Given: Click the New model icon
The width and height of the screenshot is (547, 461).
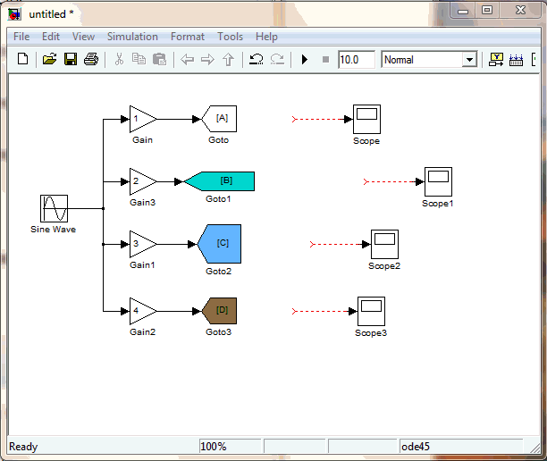Looking at the screenshot, I should (23, 60).
